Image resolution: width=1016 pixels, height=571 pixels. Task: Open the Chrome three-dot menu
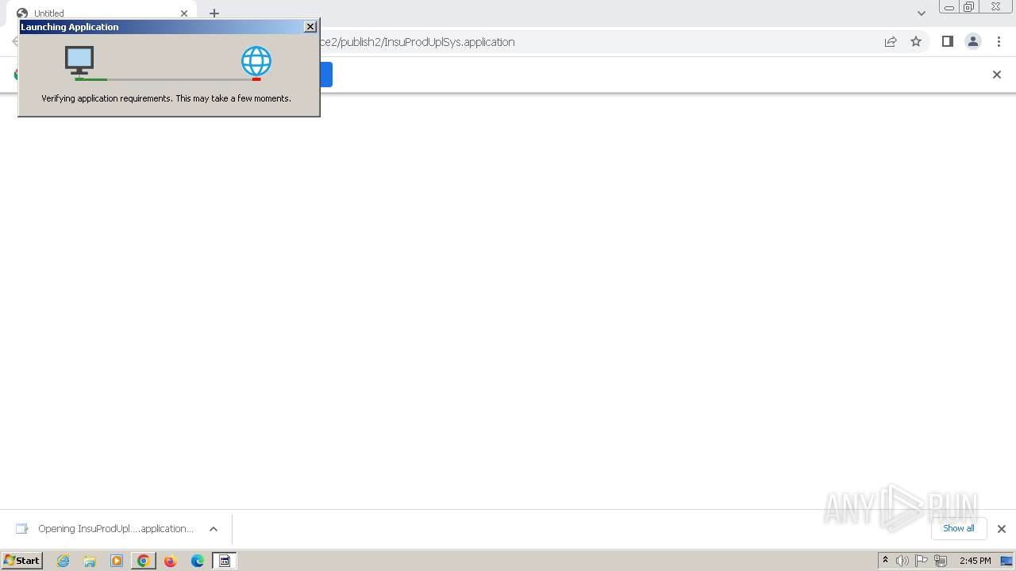(x=999, y=42)
